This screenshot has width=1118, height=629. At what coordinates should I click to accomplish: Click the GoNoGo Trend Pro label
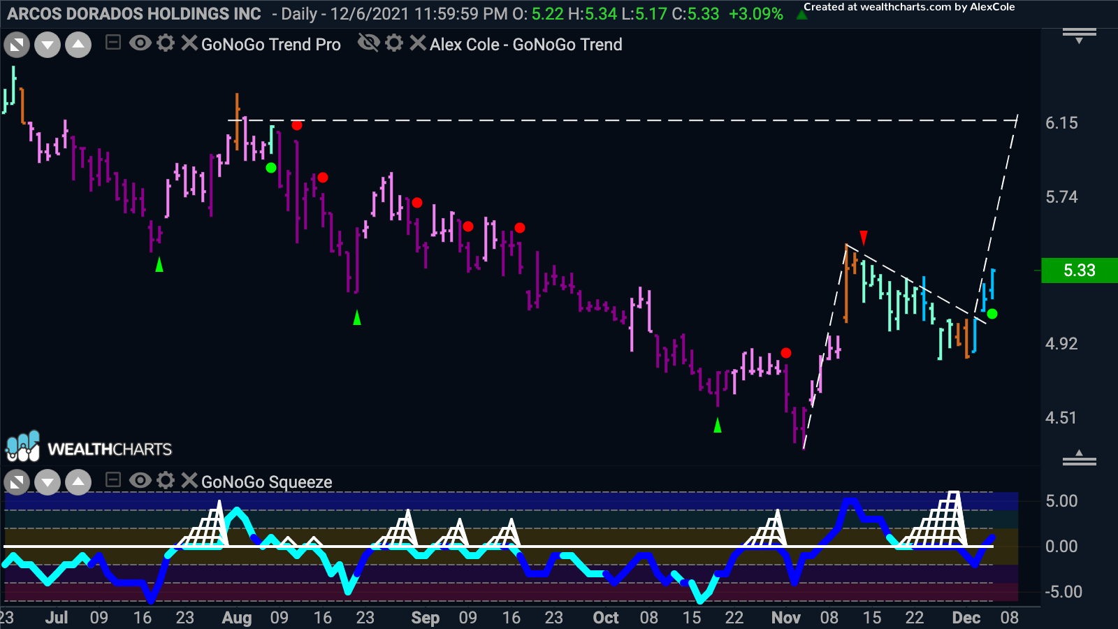pyautogui.click(x=271, y=45)
